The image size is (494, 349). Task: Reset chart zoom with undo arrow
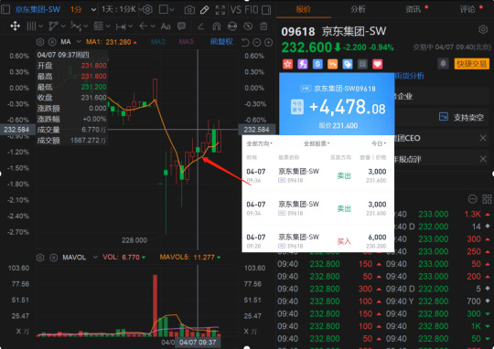pyautogui.click(x=245, y=42)
